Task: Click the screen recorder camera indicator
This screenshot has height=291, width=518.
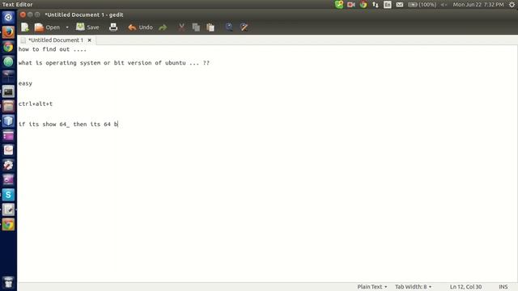Action: pos(350,5)
